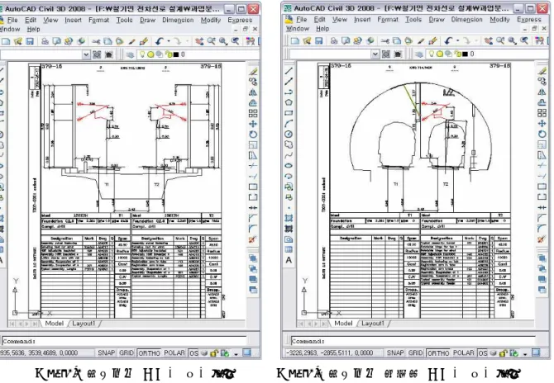Select the Offset tool in right window
Screen dimensions: 554x383
pos(542,102)
